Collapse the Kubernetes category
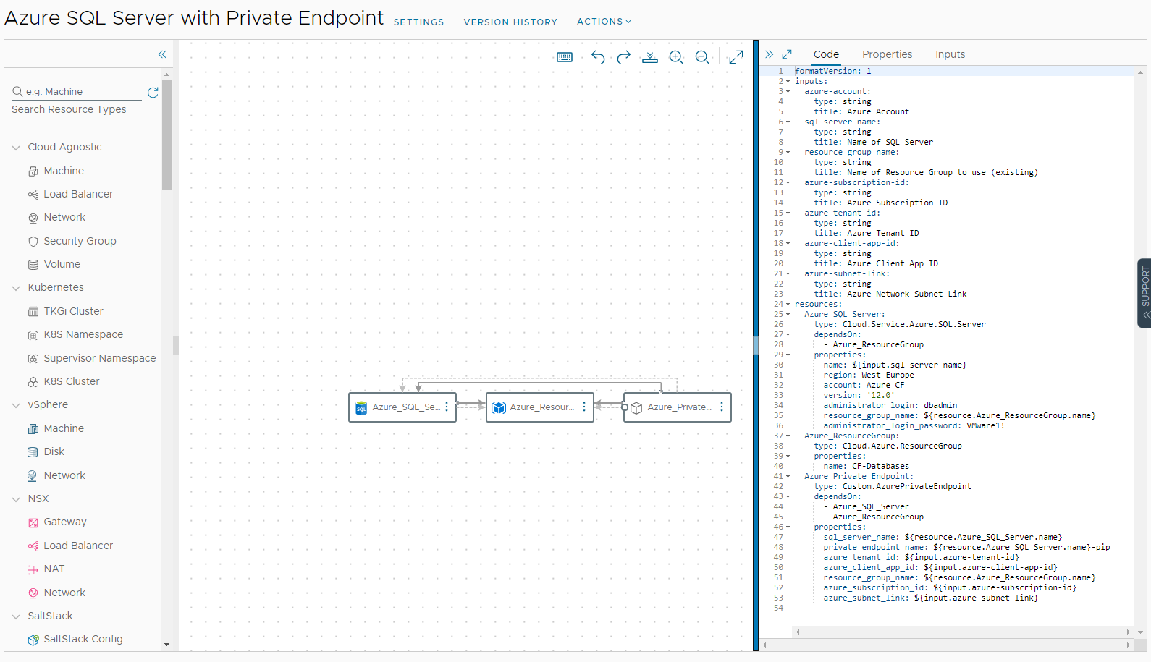The height and width of the screenshot is (662, 1151). [16, 288]
